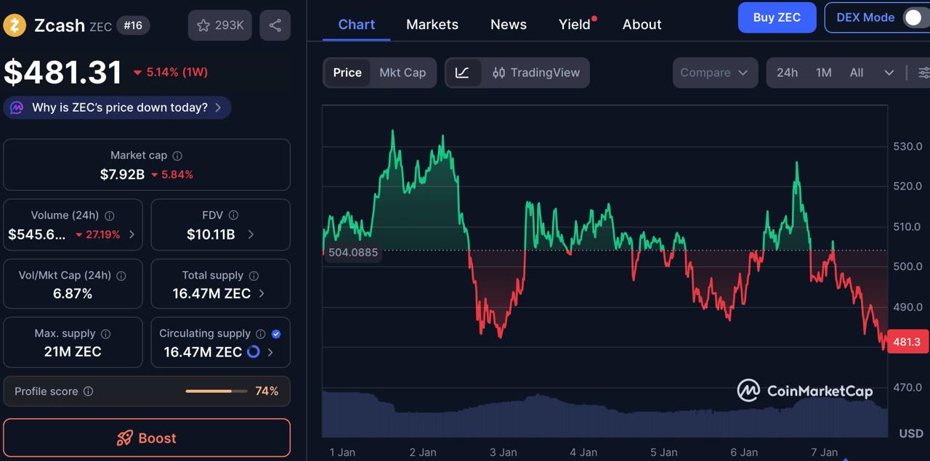The height and width of the screenshot is (461, 930).
Task: Click the Circulating supply verified checkmark
Action: (x=275, y=333)
